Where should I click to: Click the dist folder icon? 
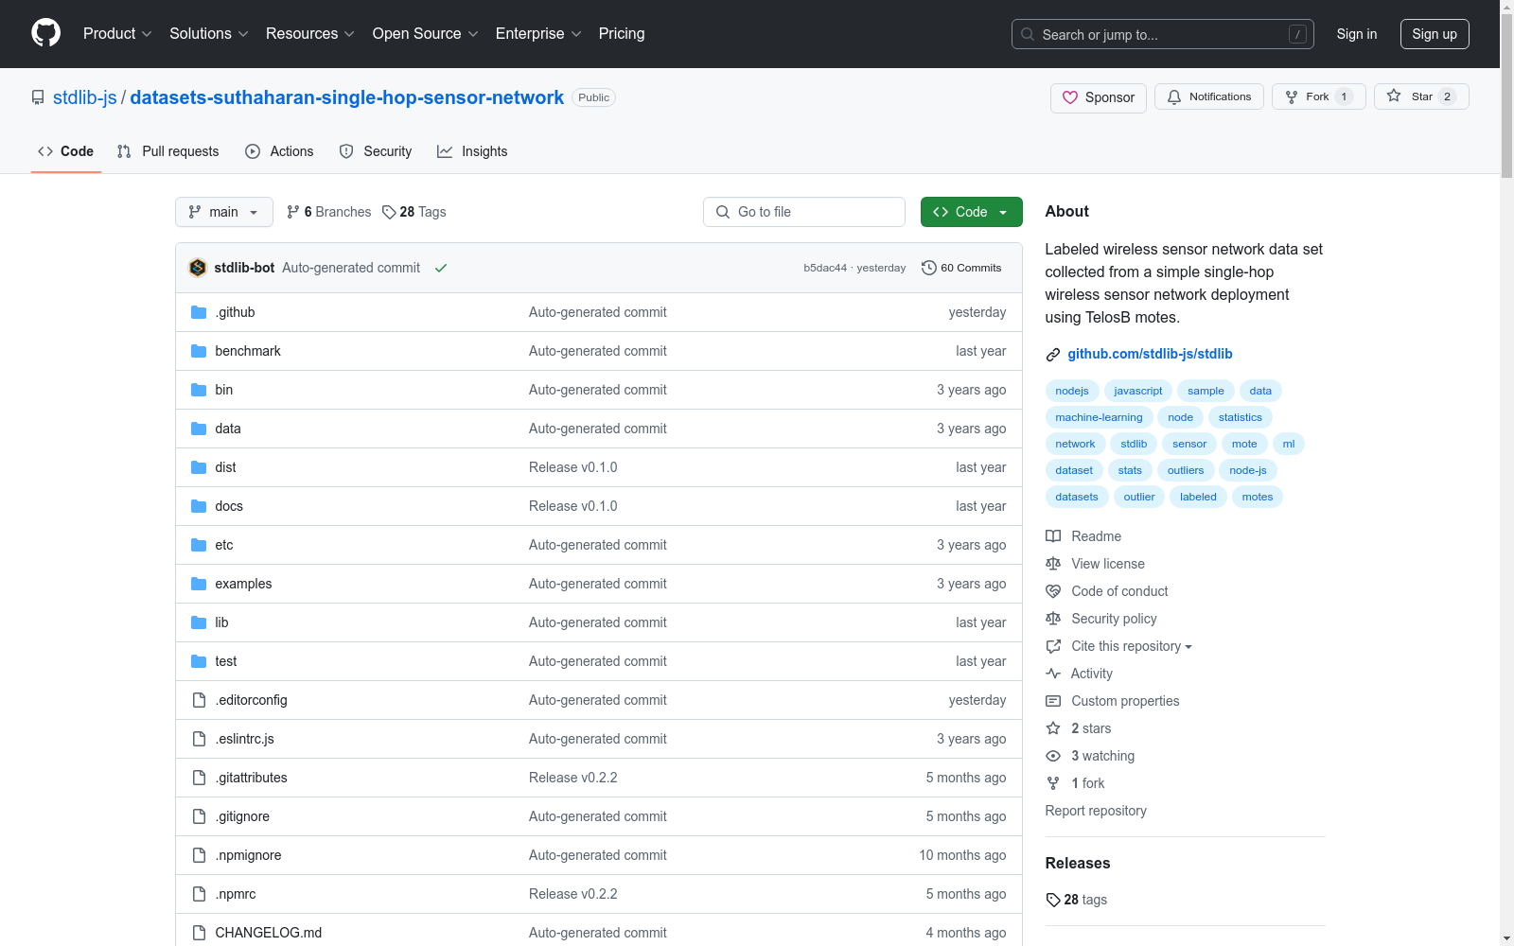[199, 467]
